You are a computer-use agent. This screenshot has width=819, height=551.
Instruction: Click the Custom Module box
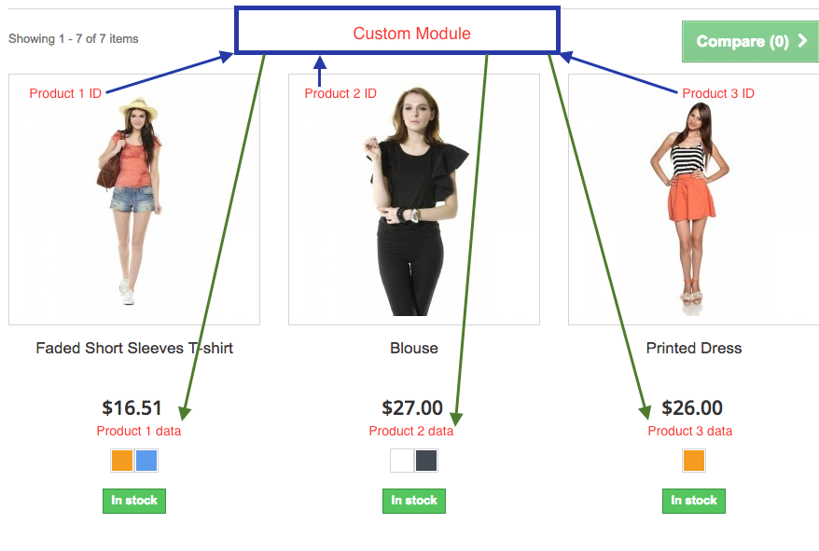click(x=397, y=30)
